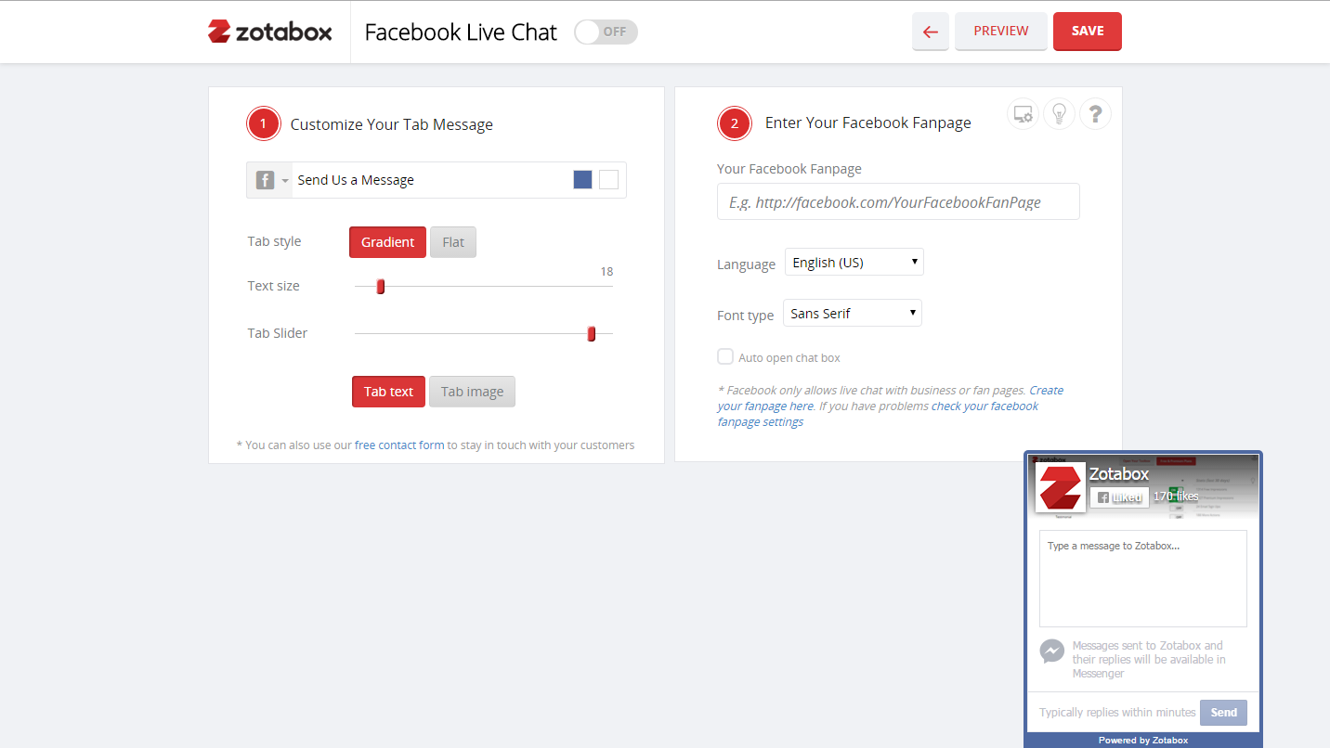
Task: Select Gradient tab style
Action: [387, 242]
